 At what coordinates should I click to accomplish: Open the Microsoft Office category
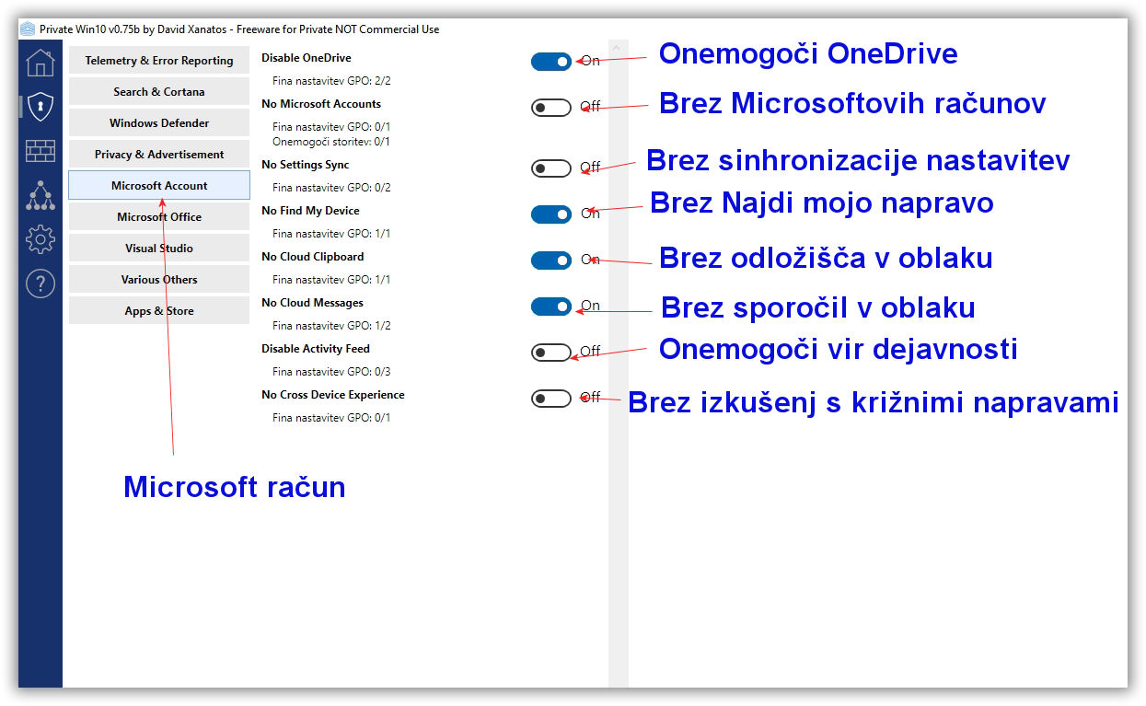(159, 217)
